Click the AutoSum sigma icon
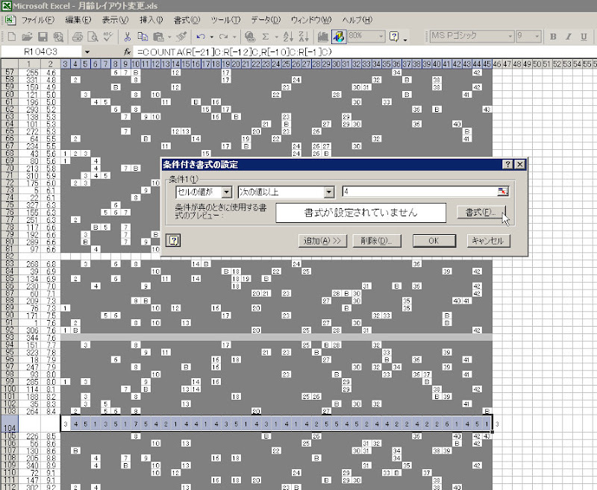The width and height of the screenshot is (597, 490). tap(266, 37)
